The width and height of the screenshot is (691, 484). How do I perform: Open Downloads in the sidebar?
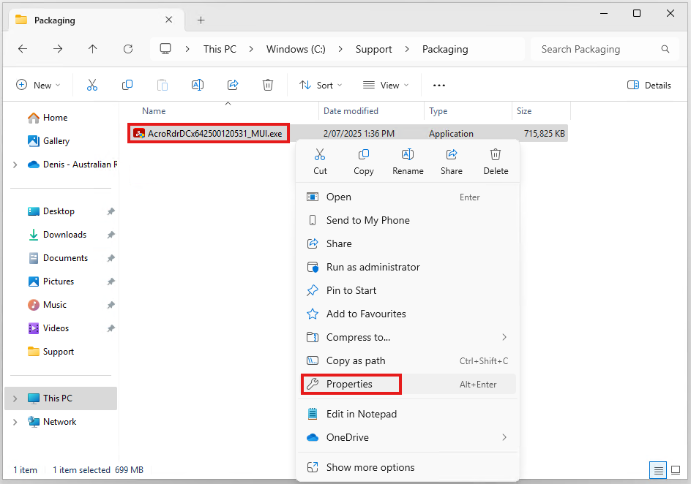pyautogui.click(x=64, y=235)
